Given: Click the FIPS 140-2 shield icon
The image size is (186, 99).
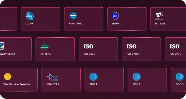Looking at the screenshot, I should click(73, 16).
